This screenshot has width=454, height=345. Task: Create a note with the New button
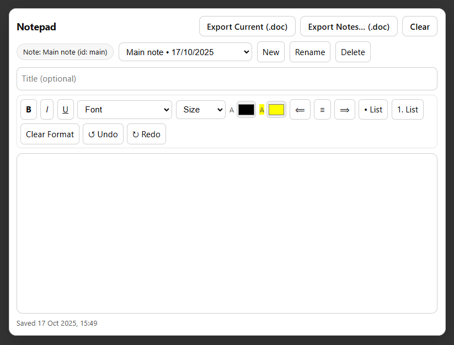[x=271, y=52]
